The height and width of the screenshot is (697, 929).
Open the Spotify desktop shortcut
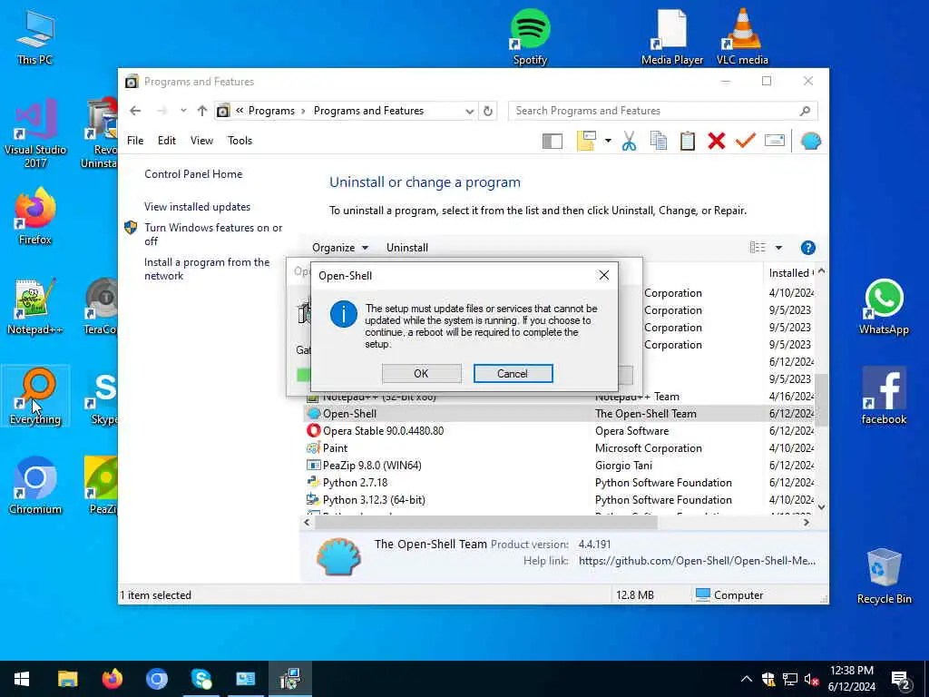[530, 36]
